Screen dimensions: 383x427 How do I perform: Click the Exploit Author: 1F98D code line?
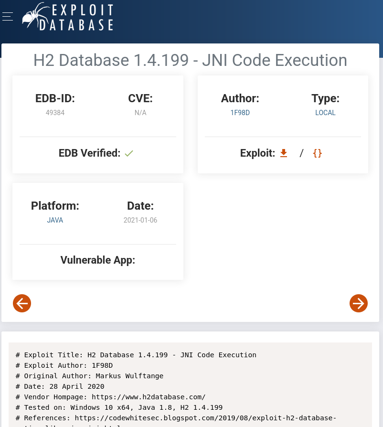[64, 365]
